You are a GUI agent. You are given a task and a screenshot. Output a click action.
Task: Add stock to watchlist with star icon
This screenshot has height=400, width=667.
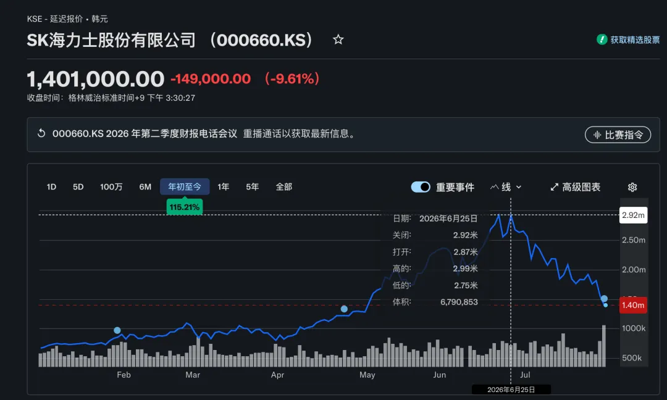point(338,40)
